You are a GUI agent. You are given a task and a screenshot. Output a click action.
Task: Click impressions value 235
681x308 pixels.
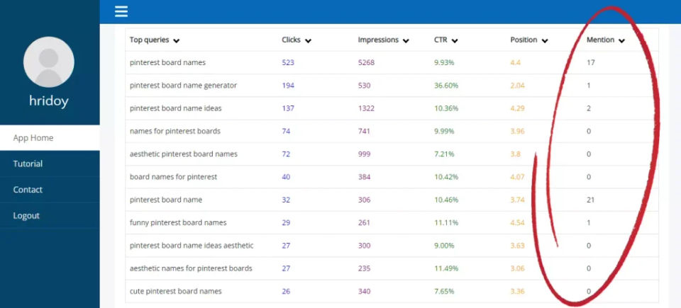(365, 268)
